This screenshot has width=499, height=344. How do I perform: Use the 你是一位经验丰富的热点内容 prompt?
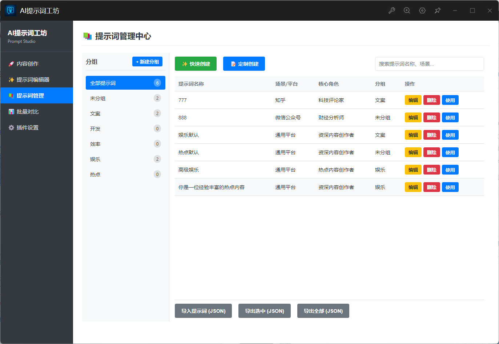pos(450,187)
